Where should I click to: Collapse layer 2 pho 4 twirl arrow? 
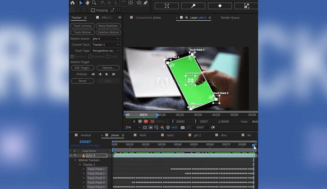point(71,155)
